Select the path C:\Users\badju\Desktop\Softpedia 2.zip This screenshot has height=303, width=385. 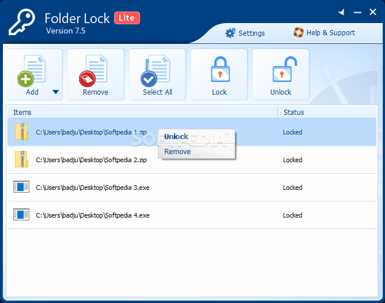[91, 160]
